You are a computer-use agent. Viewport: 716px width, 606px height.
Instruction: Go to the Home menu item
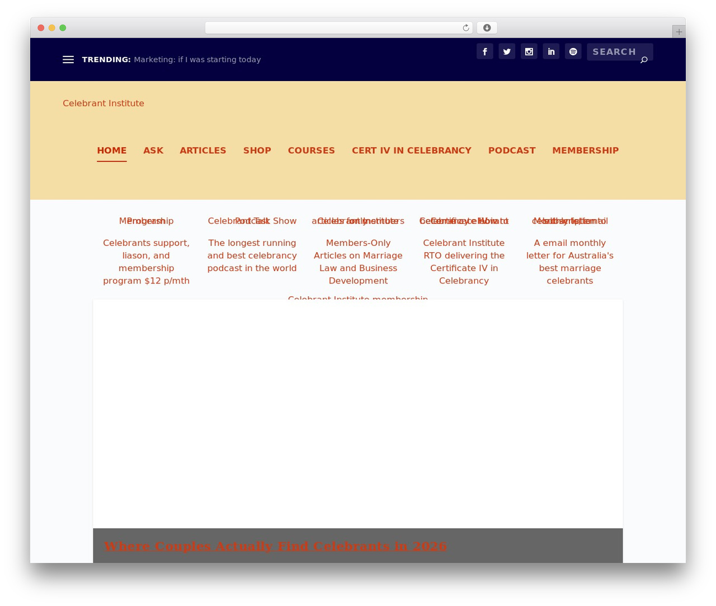[112, 150]
